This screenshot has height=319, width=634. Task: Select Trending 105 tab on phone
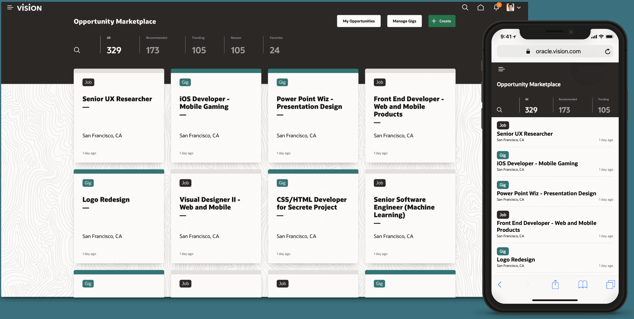[x=604, y=106]
